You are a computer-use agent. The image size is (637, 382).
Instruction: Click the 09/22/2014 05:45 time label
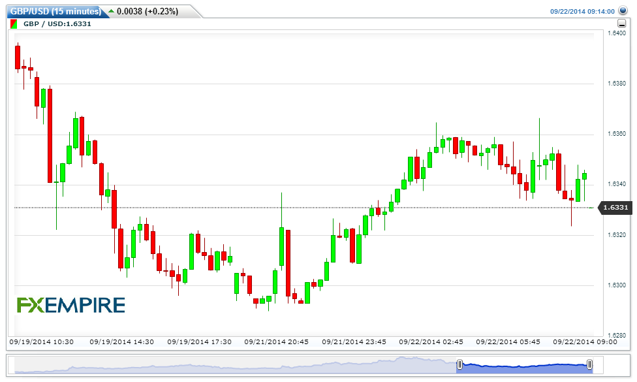pyautogui.click(x=508, y=342)
